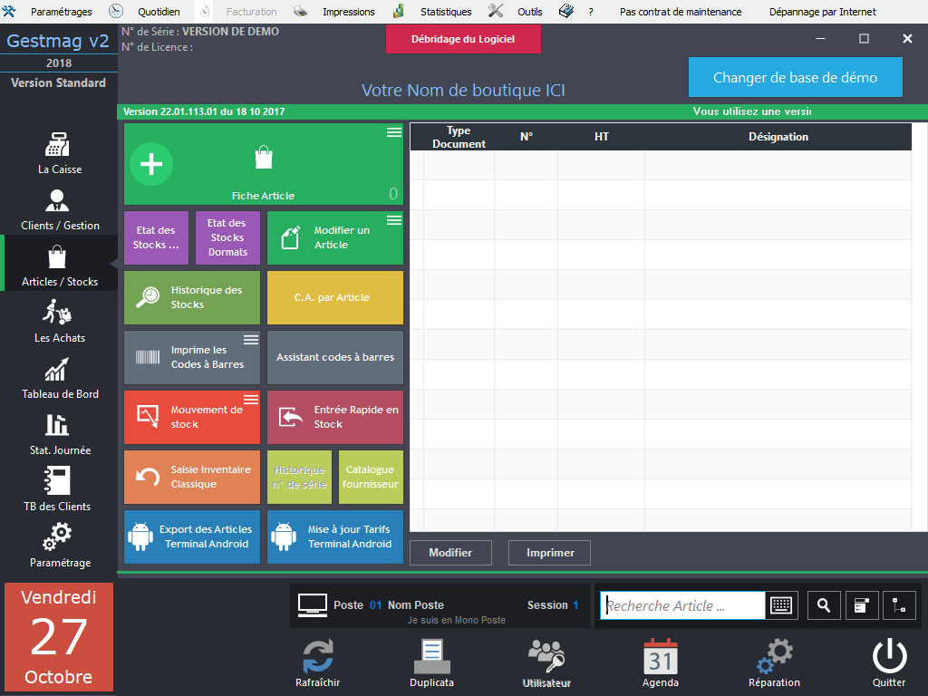Expand hamburger menu on Mouvement de stock tile
The width and height of the screenshot is (928, 696).
click(251, 399)
